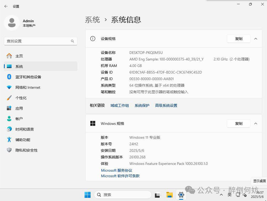Open the Microsoft 服务协议 link
Image resolution: width=267 pixels, height=201 pixels.
[117, 170]
